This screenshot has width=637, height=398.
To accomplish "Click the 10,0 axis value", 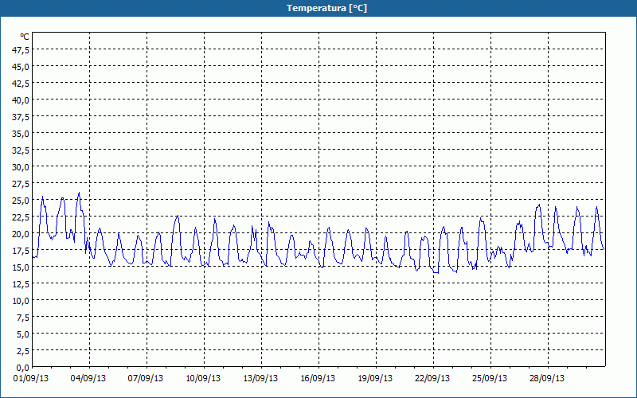I will tap(21, 301).
